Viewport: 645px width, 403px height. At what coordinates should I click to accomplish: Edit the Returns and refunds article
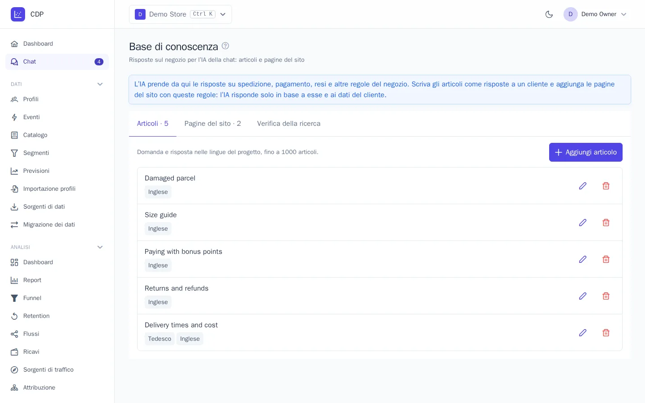click(583, 296)
